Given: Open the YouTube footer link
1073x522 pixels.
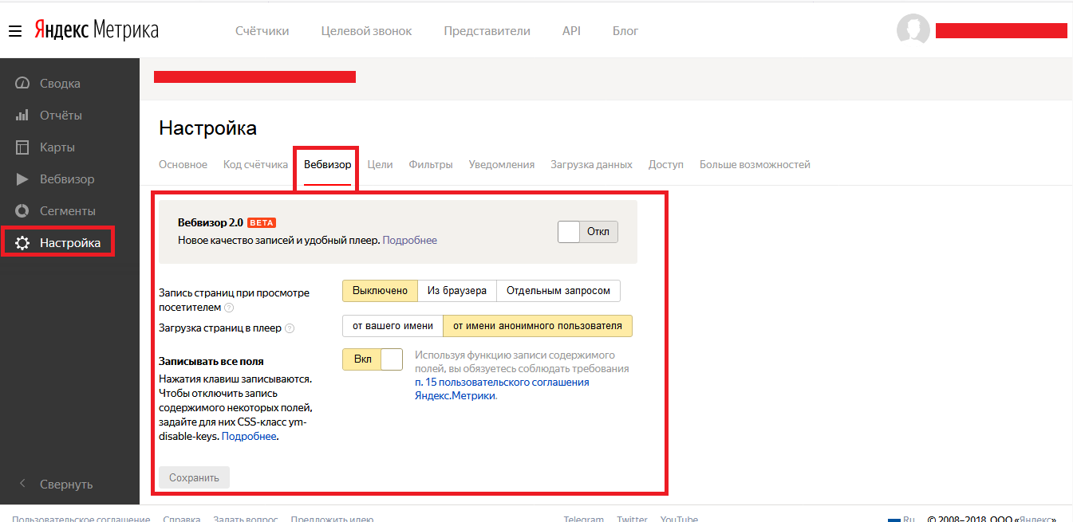Looking at the screenshot, I should (x=679, y=519).
